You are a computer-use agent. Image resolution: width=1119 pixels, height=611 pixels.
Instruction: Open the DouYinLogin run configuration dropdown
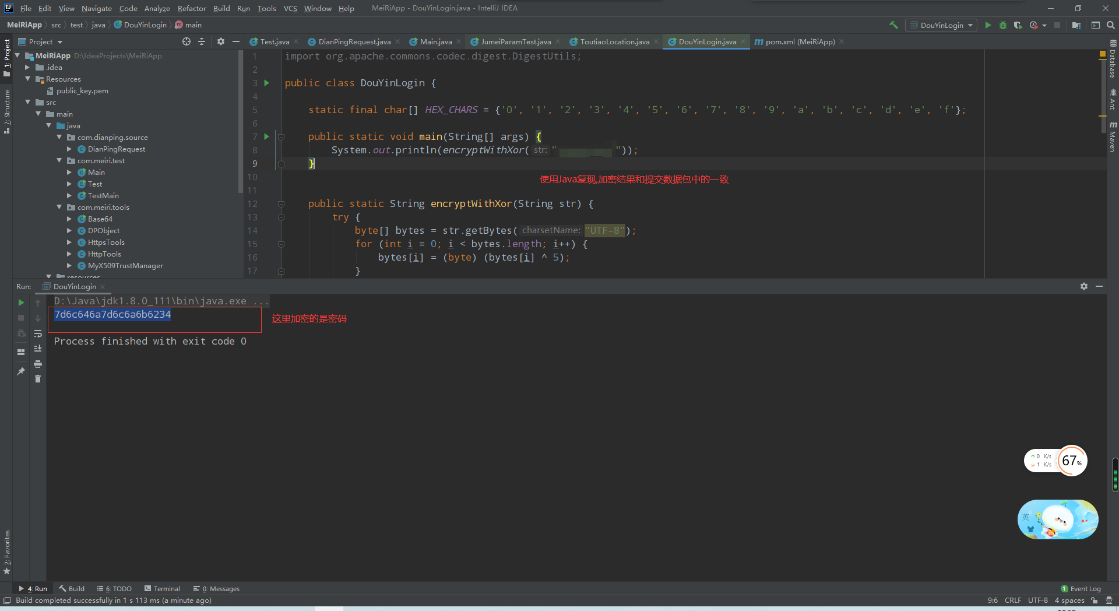[x=941, y=25]
